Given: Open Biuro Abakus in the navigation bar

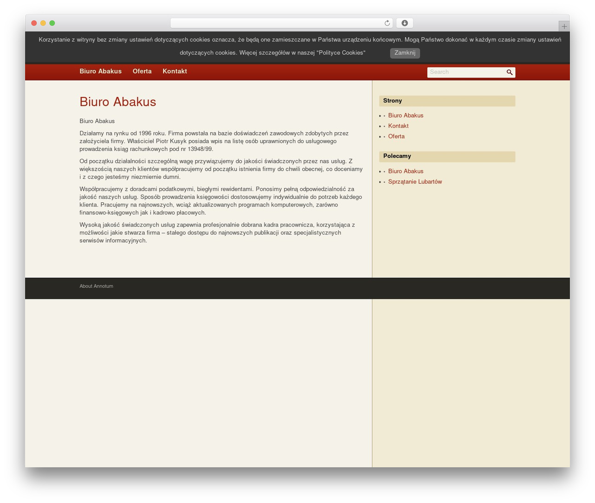Looking at the screenshot, I should click(100, 71).
